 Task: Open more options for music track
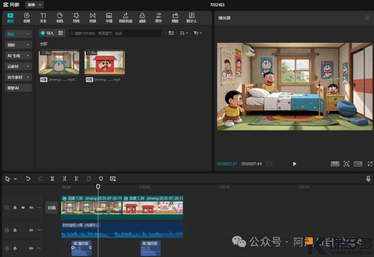click(x=39, y=230)
